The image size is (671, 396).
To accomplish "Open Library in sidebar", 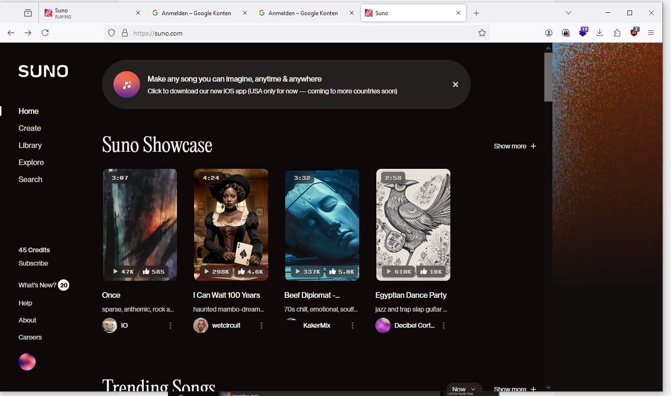I will coord(30,145).
